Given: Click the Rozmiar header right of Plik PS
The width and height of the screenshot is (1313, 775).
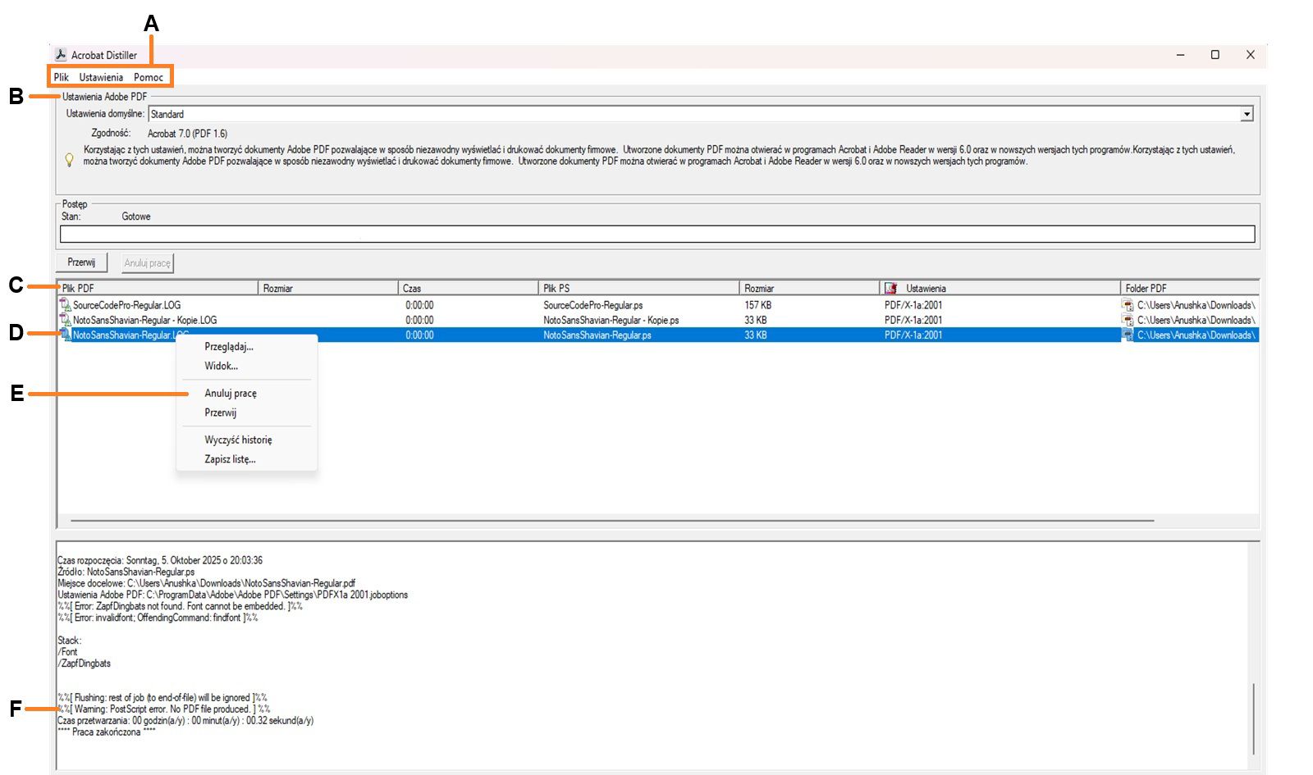Looking at the screenshot, I should tap(810, 288).
